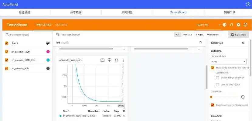Uncheck the zh_pretrain_139M_lora run

tap(7, 60)
